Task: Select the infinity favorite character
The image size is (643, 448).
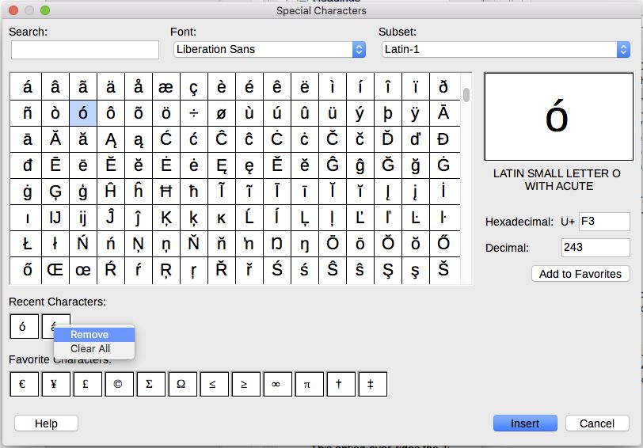Action: click(x=278, y=385)
